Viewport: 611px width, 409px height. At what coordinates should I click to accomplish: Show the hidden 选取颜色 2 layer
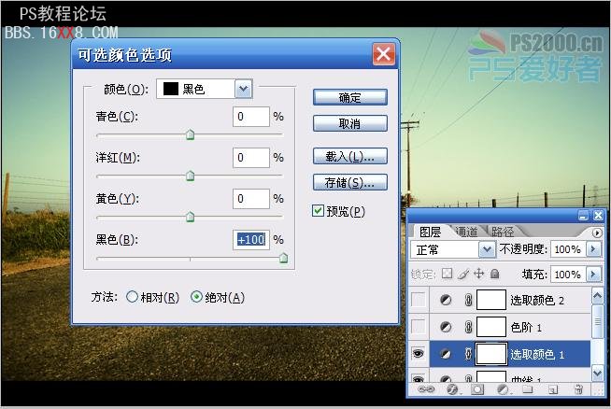pos(419,300)
